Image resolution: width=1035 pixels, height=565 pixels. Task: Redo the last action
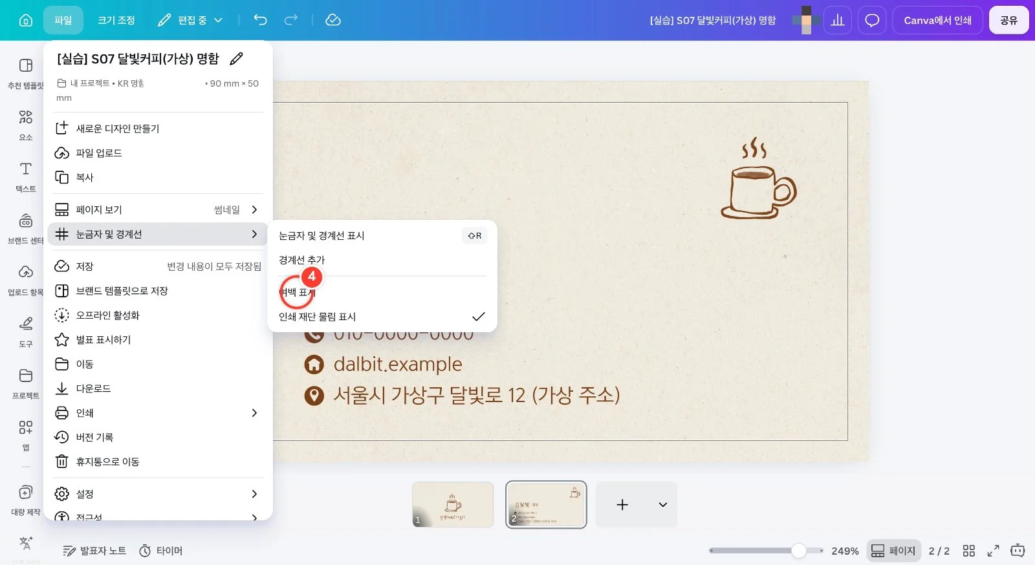[291, 20]
